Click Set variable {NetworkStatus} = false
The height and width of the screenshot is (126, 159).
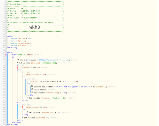[x=50, y=93]
